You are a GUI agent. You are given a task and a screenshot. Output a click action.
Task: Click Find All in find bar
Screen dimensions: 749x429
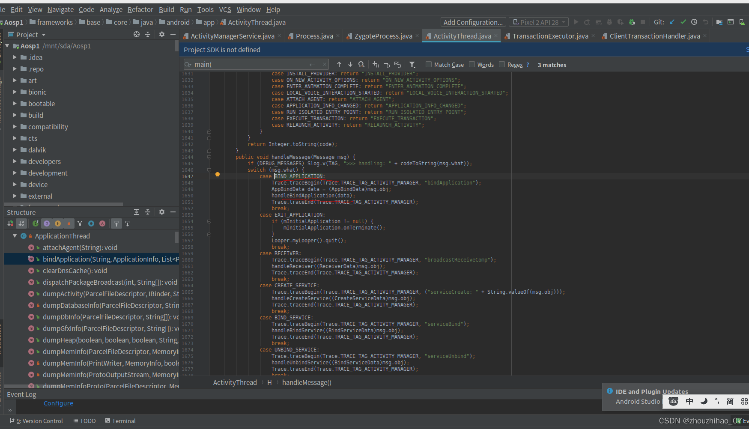point(361,64)
